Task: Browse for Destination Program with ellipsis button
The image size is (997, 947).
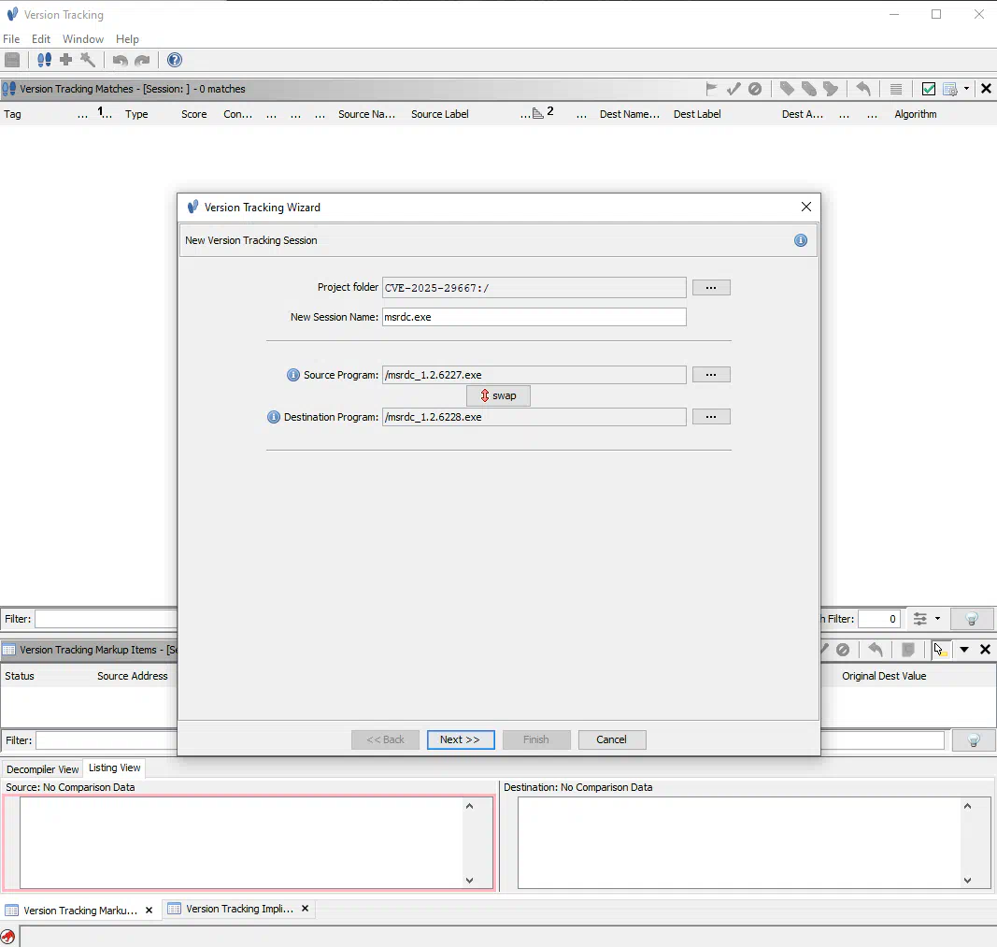Action: point(711,417)
